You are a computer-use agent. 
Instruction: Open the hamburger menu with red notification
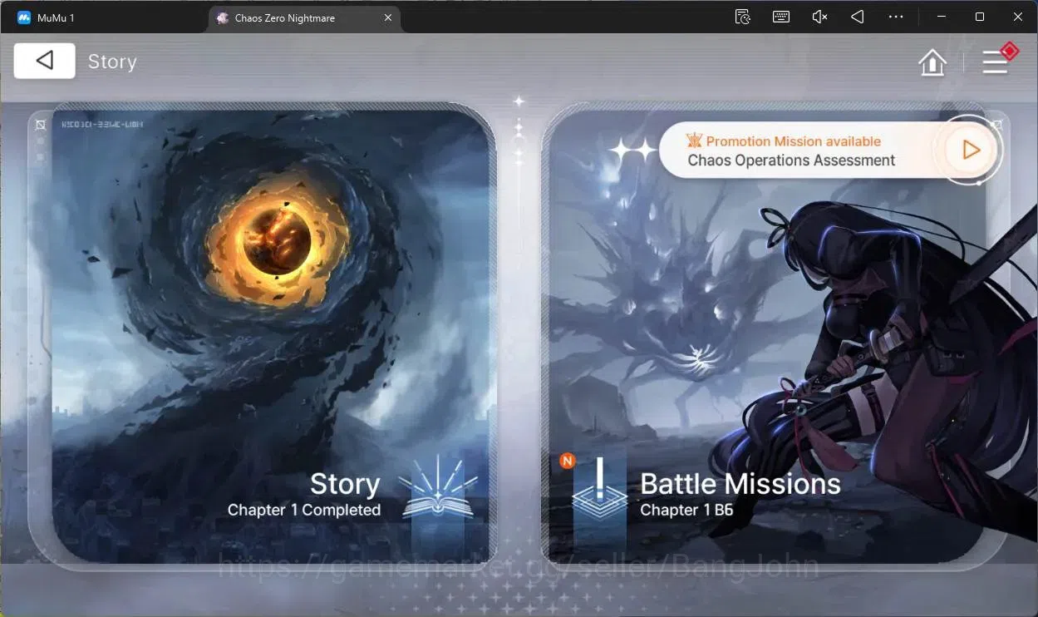996,62
